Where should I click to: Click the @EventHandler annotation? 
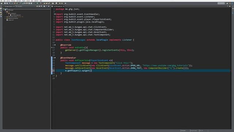pos(68,58)
